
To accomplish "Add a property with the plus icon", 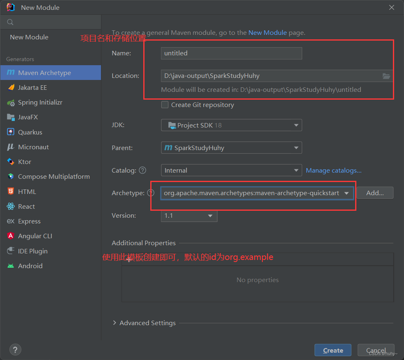I will 129,260.
